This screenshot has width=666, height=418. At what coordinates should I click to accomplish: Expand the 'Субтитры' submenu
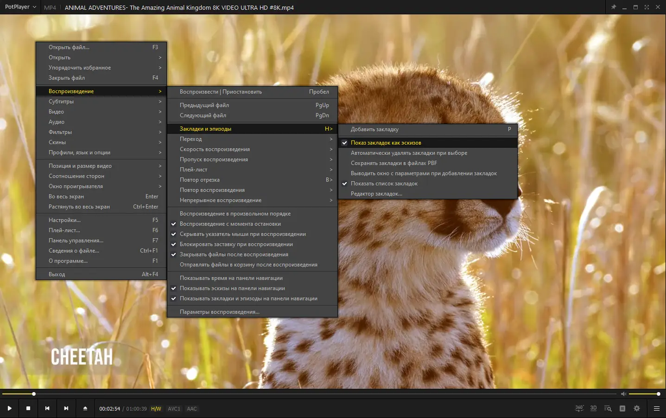click(x=61, y=101)
